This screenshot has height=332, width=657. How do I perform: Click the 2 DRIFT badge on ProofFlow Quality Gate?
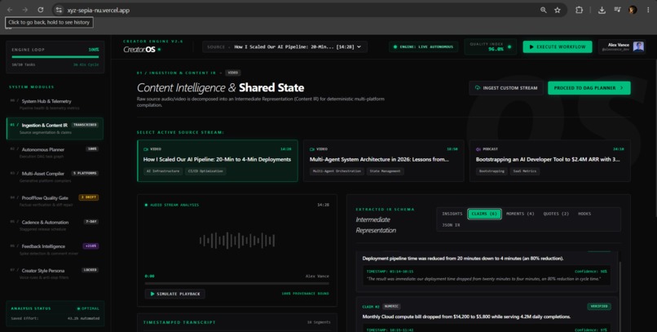[x=88, y=197]
